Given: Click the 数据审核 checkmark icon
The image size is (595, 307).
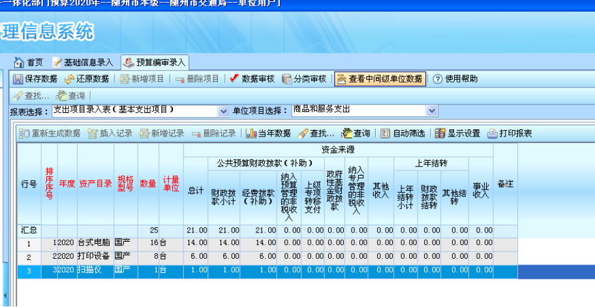Looking at the screenshot, I should pos(234,79).
